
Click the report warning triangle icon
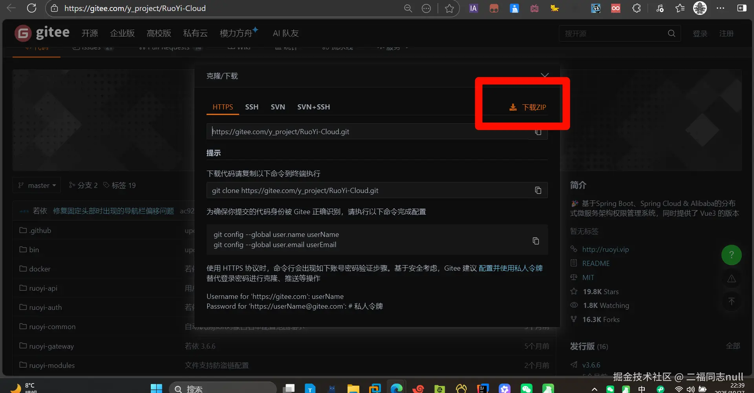[x=731, y=278]
